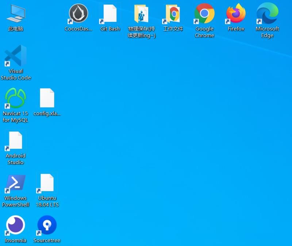Select the Firefox shortcut icon
292x246 pixels.
point(236,13)
